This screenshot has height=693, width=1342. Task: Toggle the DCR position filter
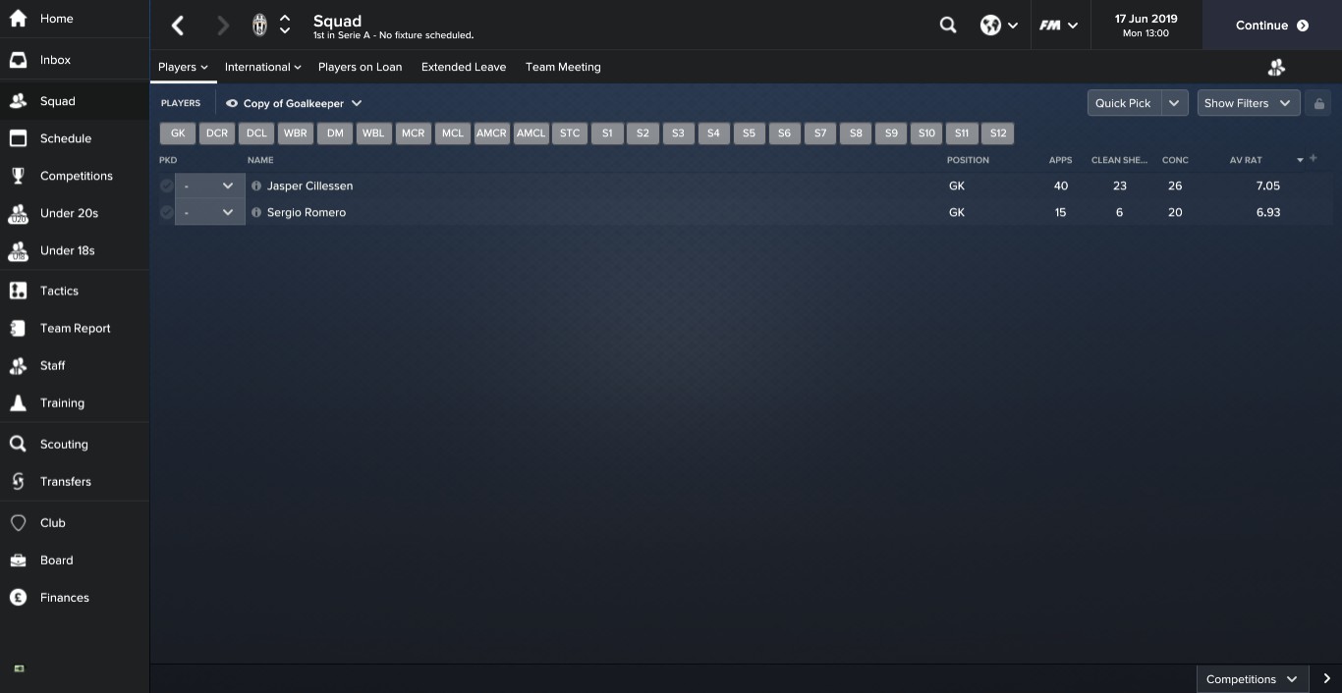217,133
